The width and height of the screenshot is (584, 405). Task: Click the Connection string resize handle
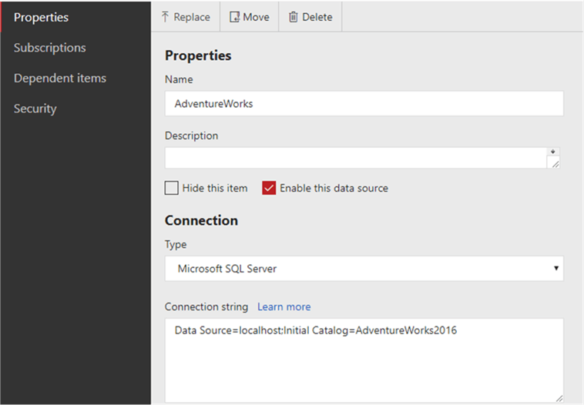point(559,398)
